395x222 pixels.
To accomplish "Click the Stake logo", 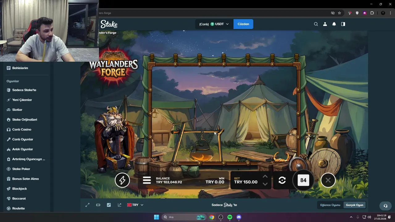I will pos(109,24).
